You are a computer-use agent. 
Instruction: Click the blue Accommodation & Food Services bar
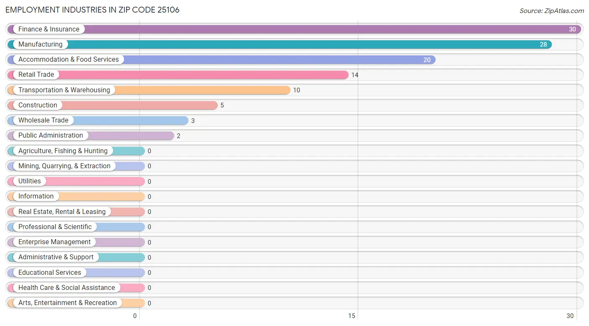point(221,59)
